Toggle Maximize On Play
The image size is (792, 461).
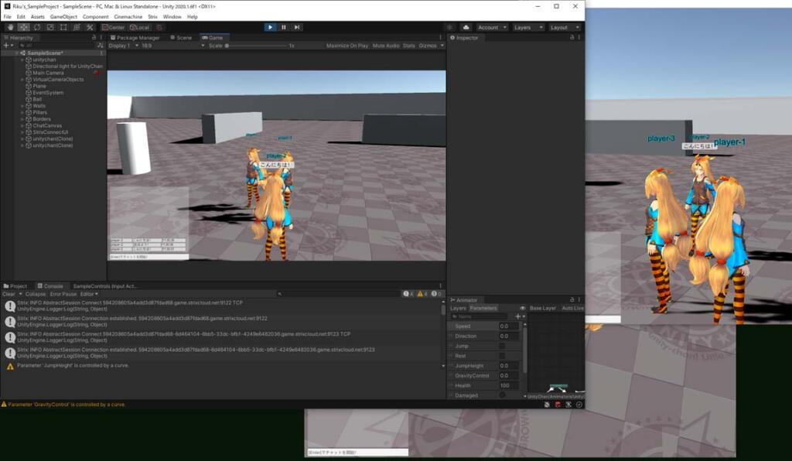(347, 46)
